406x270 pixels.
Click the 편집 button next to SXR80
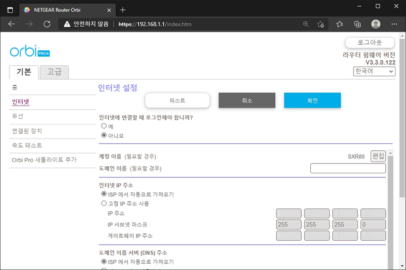(378, 156)
